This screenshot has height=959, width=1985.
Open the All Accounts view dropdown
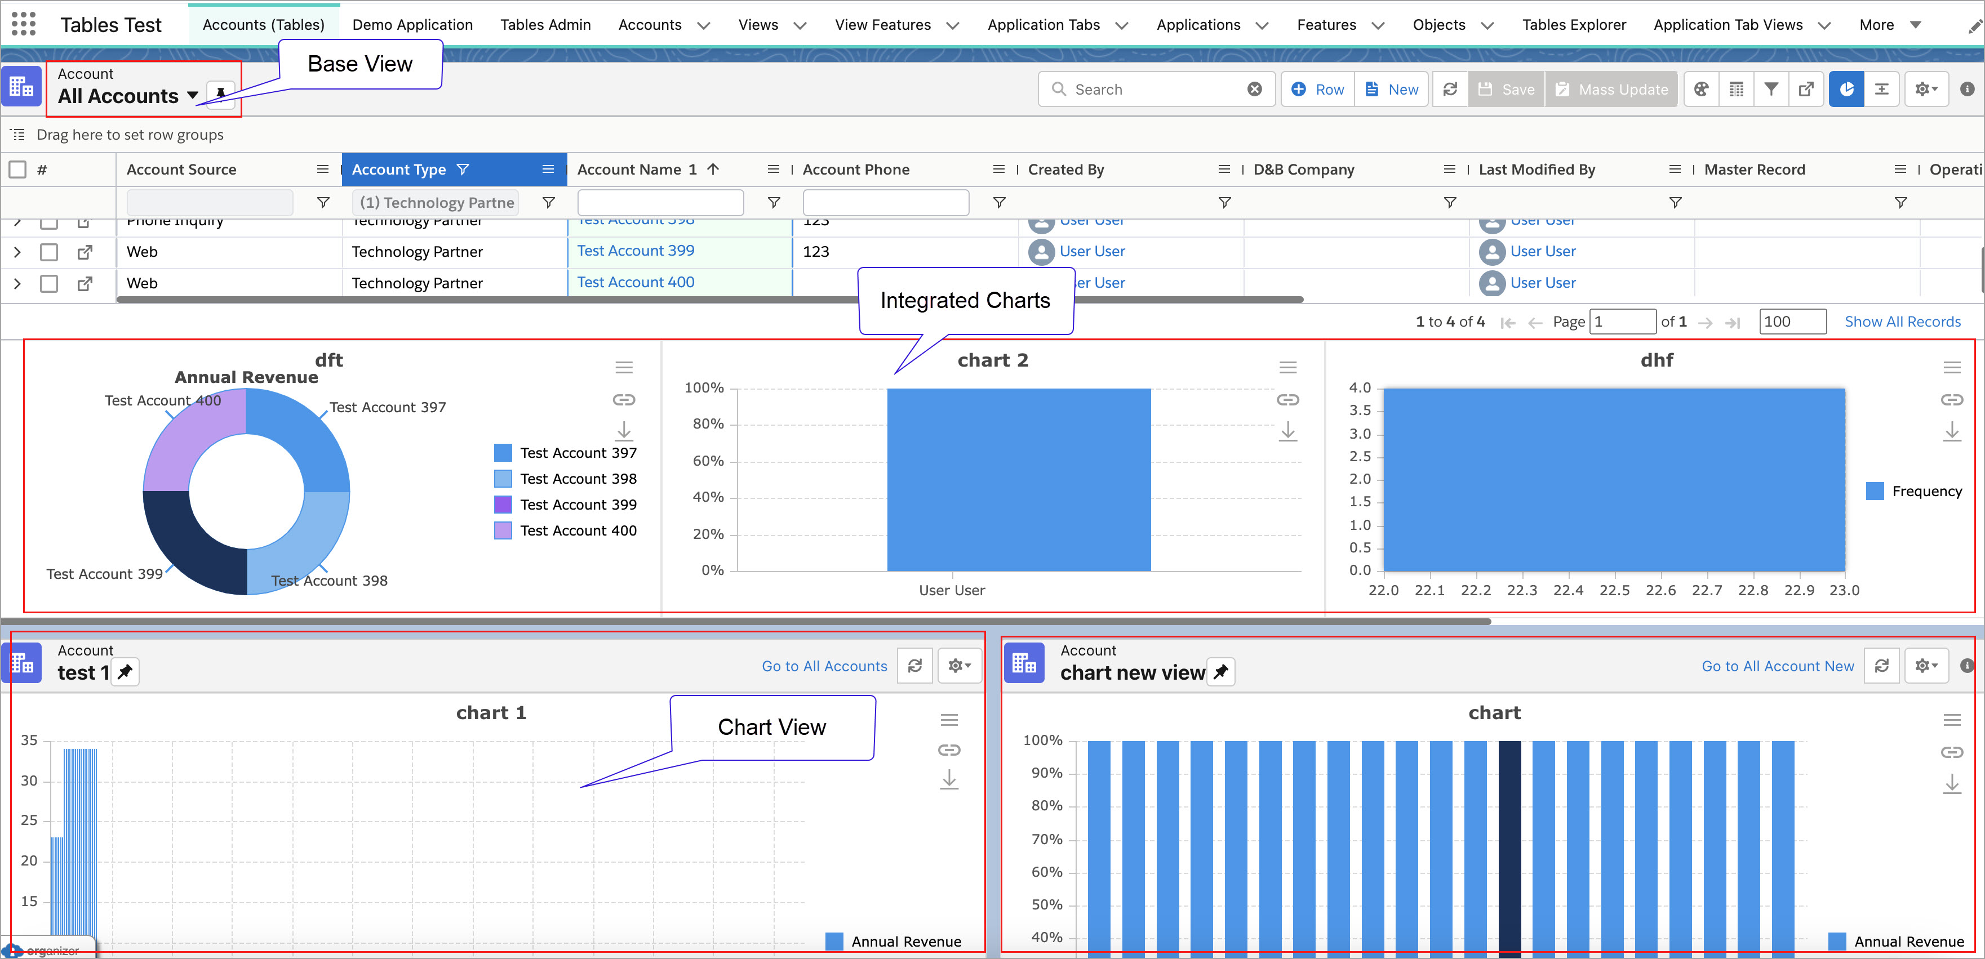click(x=192, y=96)
